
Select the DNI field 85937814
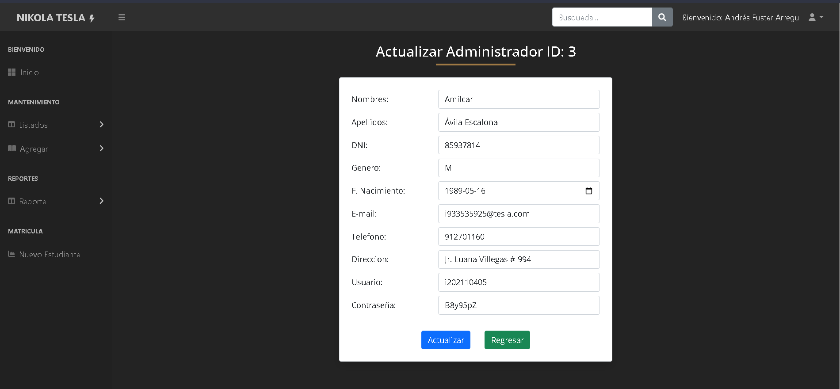tap(519, 145)
